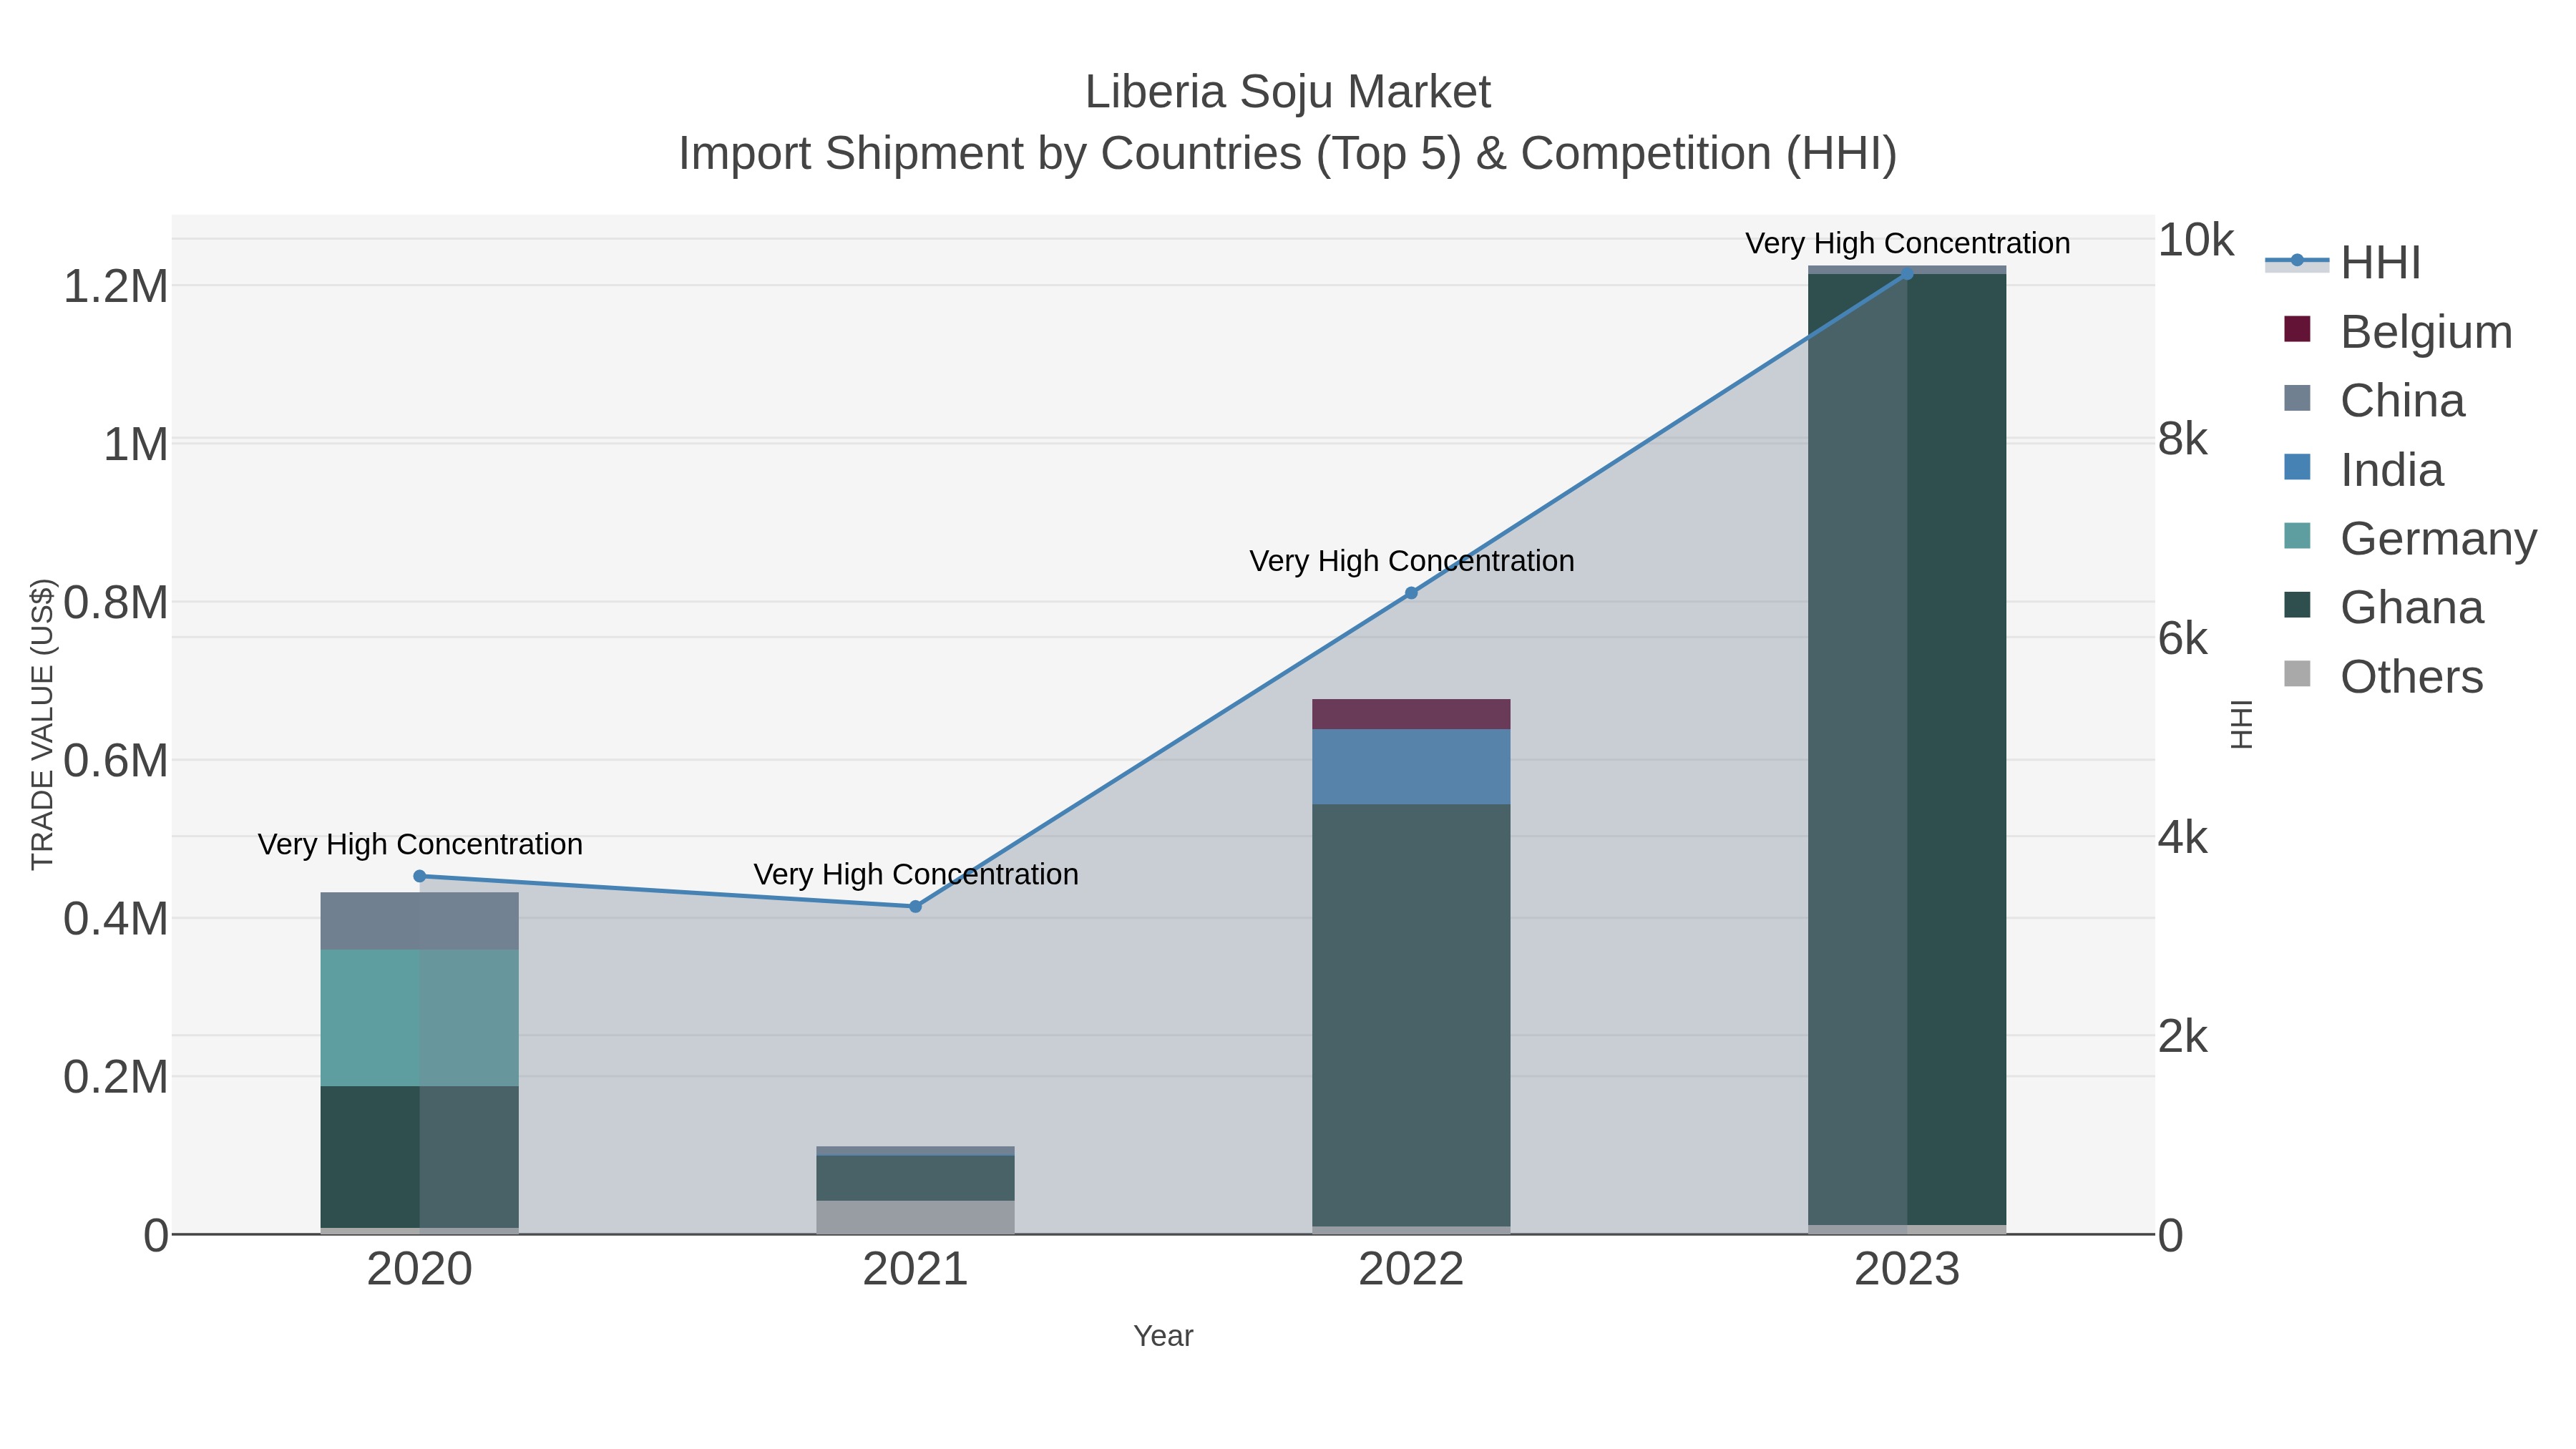Click the 2022 India bar segment
2576x1449 pixels.
click(x=1411, y=767)
